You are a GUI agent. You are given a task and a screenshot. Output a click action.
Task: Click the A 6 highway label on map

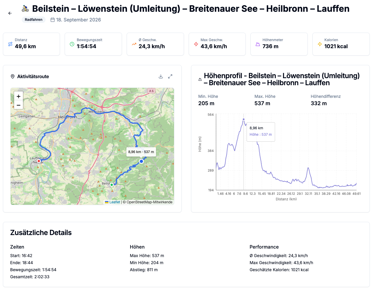point(151,91)
